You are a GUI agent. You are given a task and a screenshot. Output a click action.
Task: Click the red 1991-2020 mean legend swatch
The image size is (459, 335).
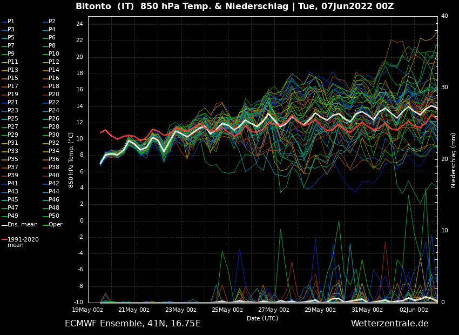[4, 239]
